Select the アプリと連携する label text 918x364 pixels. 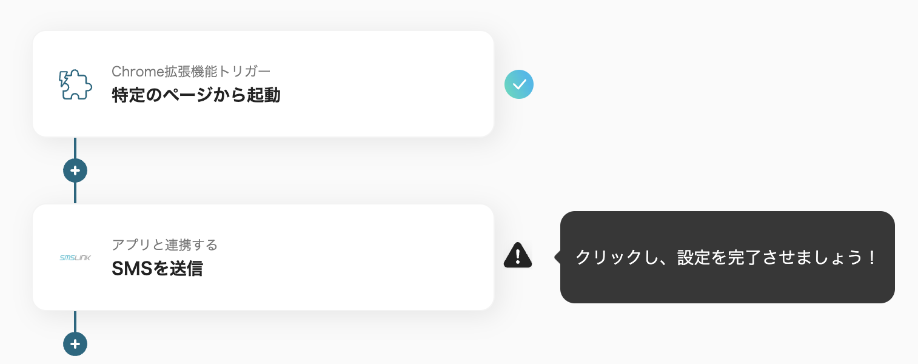[164, 244]
